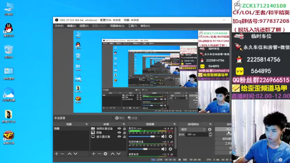This screenshot has width=290, height=163.
Task: Click the 滤镜 filters button
Action: (x=132, y=118)
